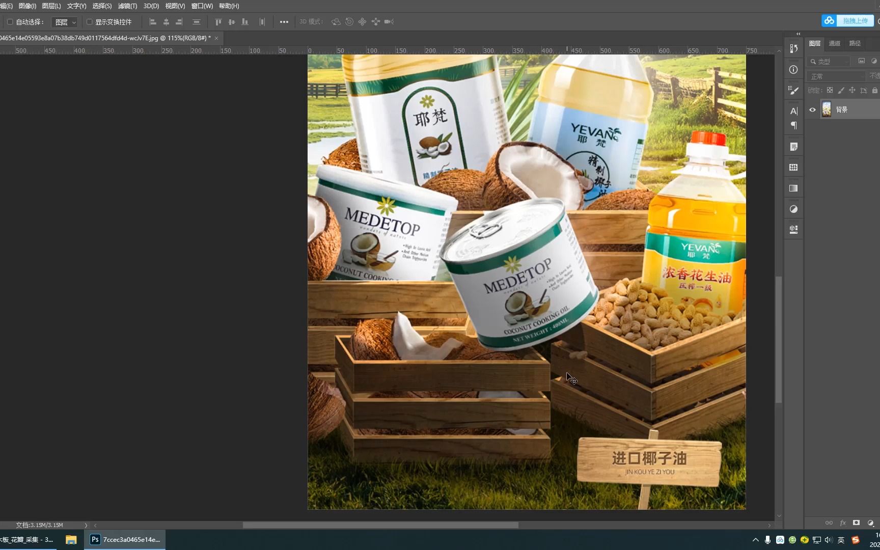Open 图层(L) menu
Screen dimensions: 880x550
click(x=51, y=6)
